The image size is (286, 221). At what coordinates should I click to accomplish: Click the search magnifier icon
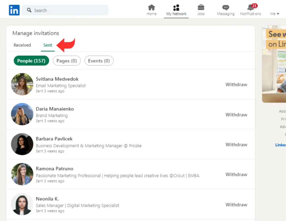[x=29, y=10]
